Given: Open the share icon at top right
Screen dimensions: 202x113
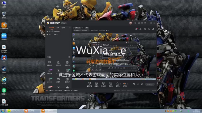Looking at the screenshot, I should [x=153, y=29].
